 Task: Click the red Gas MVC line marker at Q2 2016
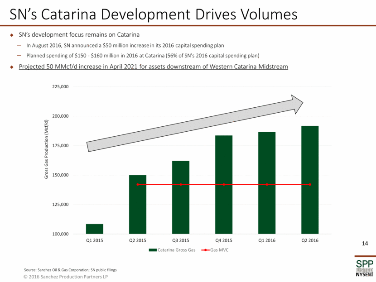[x=310, y=184]
